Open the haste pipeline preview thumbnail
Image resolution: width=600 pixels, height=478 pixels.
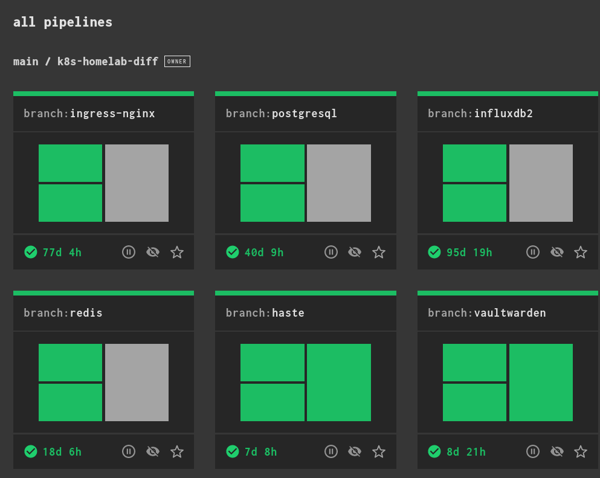point(306,383)
